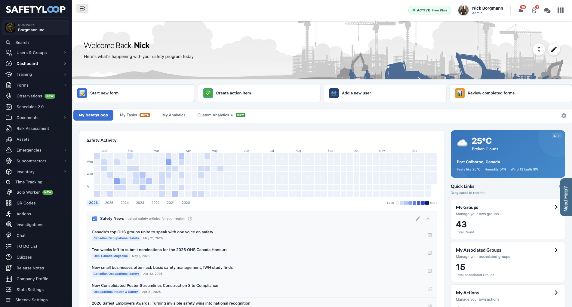Open My Actions card arrow
Viewport: 572px width, 307px height.
[556, 293]
